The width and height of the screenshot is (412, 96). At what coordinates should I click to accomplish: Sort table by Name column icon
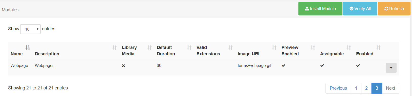pyautogui.click(x=28, y=47)
